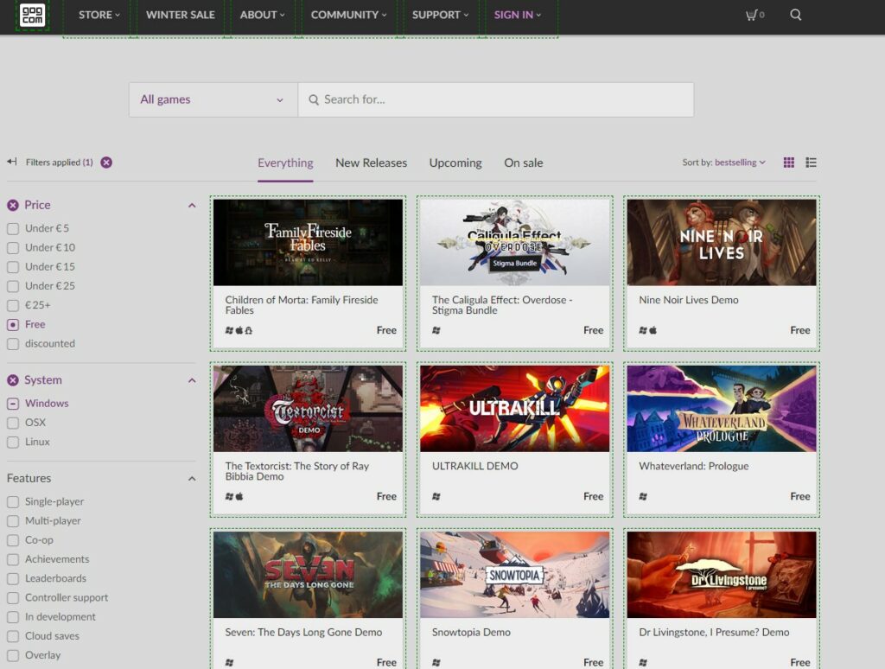Switch to list view icon
The width and height of the screenshot is (885, 669).
tap(811, 162)
